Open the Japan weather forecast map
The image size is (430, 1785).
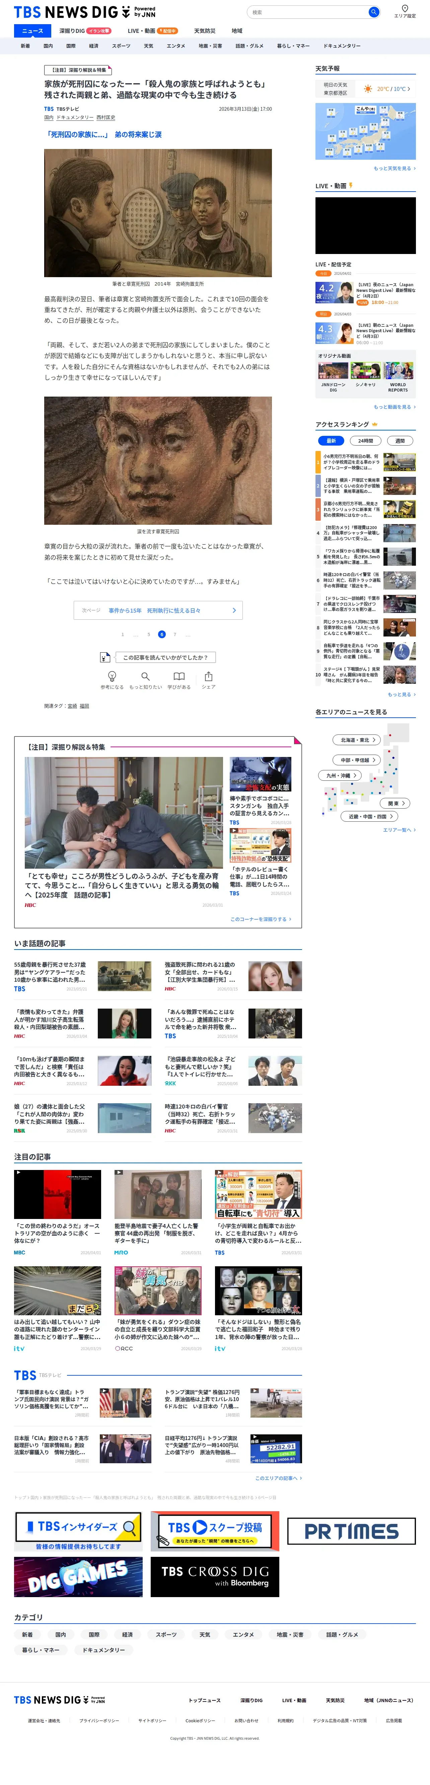pos(366,132)
